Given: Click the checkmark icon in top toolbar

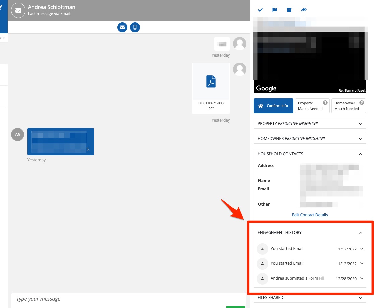Looking at the screenshot, I should click(260, 10).
